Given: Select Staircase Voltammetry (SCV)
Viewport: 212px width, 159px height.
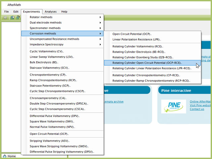Looking at the screenshot, I should 62,68.
